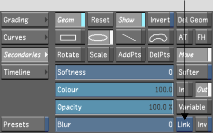Select the rectangle geometry shape tool

[x=70, y=37]
